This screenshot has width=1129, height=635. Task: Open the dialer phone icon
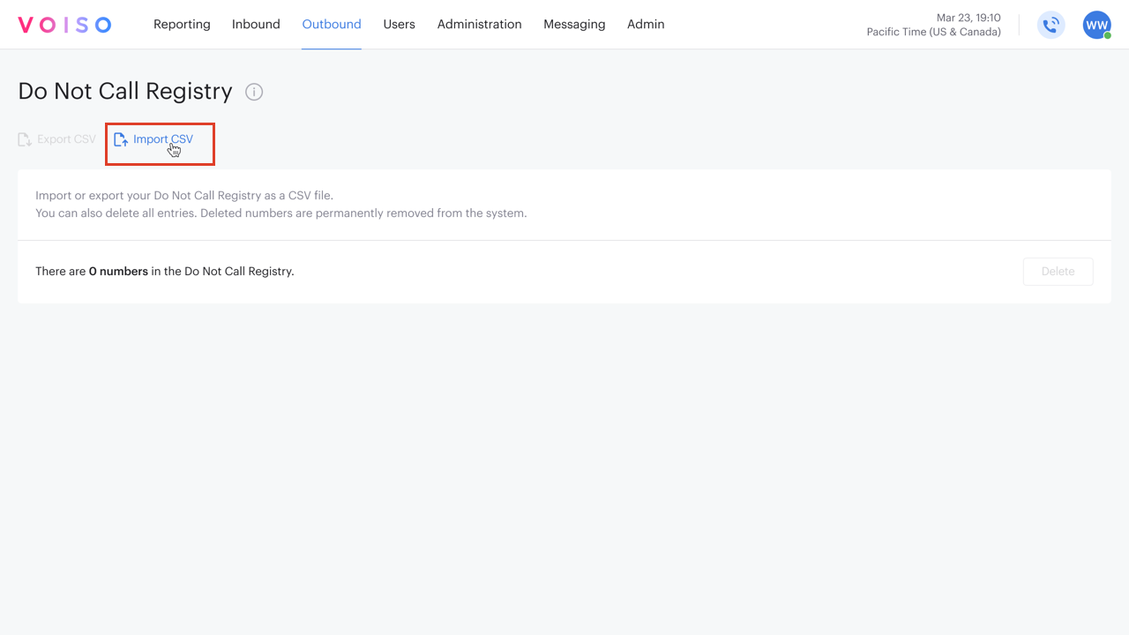coord(1050,25)
